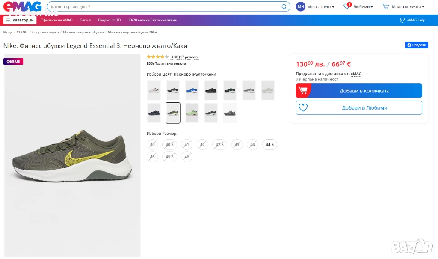This screenshot has width=438, height=259.
Task: Open the Офертите на eMAG menu item
Action: point(56,20)
